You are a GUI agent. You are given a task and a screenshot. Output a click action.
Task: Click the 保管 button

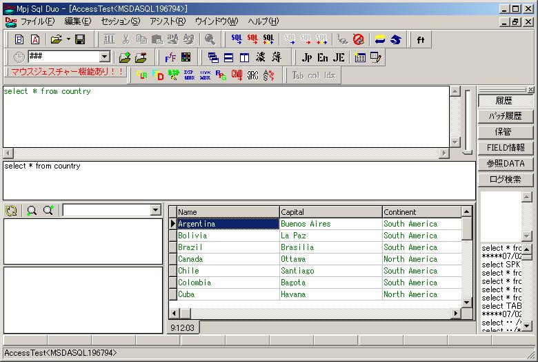(x=506, y=132)
